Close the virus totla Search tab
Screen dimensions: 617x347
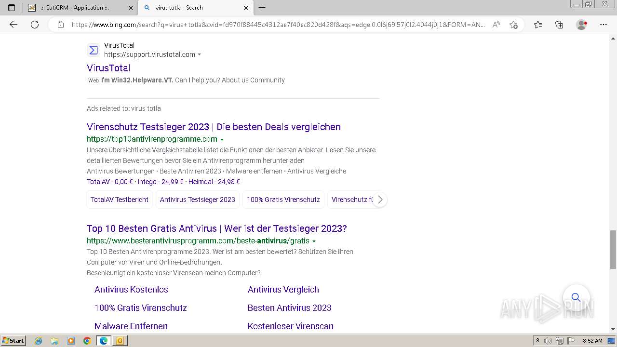tap(246, 8)
